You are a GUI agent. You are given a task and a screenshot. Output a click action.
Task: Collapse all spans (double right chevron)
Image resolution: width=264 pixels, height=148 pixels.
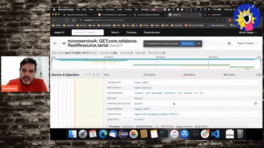point(98,75)
